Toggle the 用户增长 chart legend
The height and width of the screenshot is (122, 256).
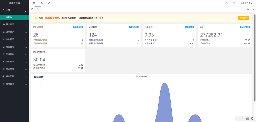(142, 77)
